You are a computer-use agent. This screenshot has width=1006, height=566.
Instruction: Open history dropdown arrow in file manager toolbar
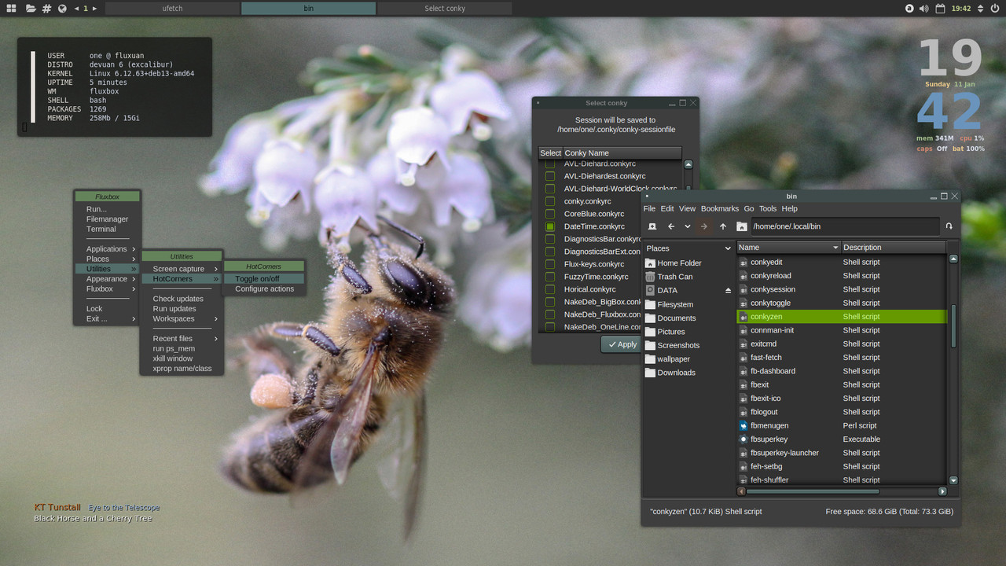(688, 226)
